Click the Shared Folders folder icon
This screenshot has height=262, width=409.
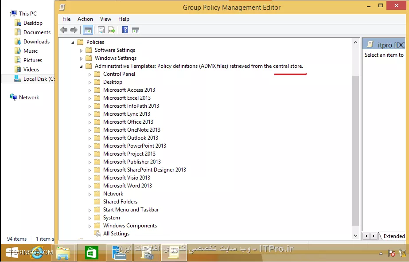click(97, 201)
